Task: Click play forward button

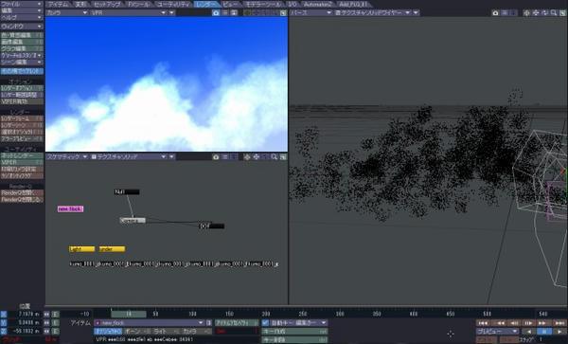Action: 559,332
